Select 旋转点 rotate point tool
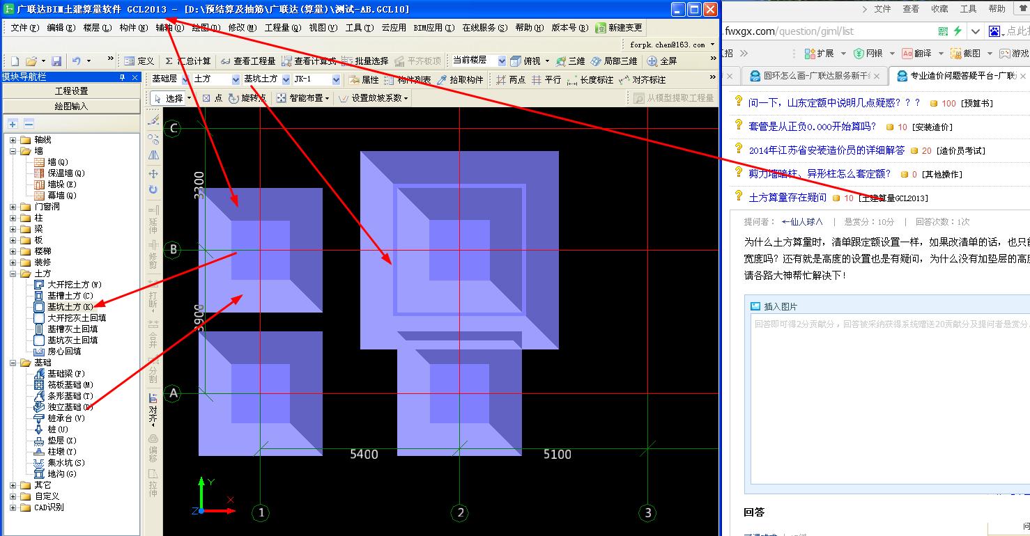Image resolution: width=1030 pixels, height=536 pixels. (247, 98)
